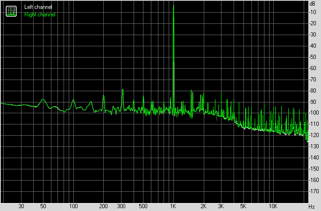Click the -40 dB axis value
The image size is (321, 211).
[313, 46]
